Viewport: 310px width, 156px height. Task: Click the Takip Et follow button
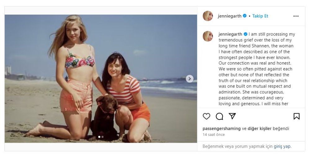point(260,16)
